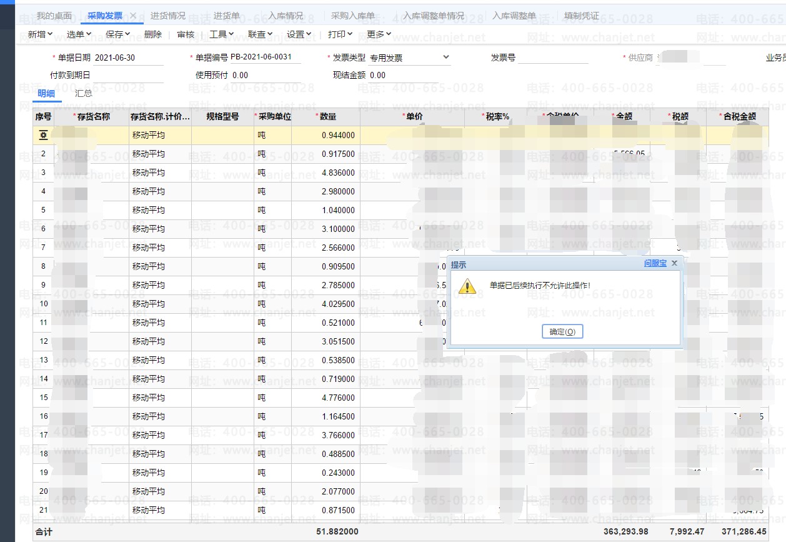Click the 删除 toolbar button
786x542 pixels.
(x=152, y=34)
